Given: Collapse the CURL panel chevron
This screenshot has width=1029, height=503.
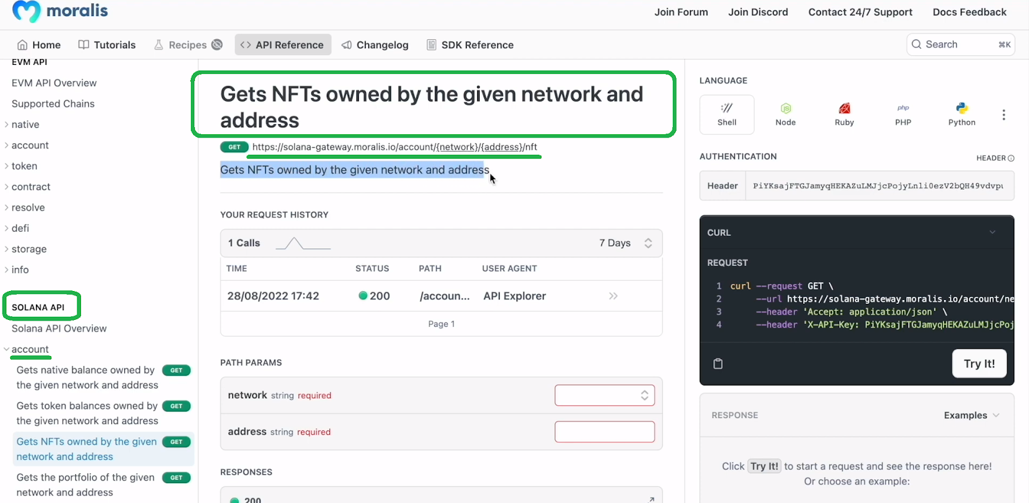Looking at the screenshot, I should pyautogui.click(x=992, y=233).
